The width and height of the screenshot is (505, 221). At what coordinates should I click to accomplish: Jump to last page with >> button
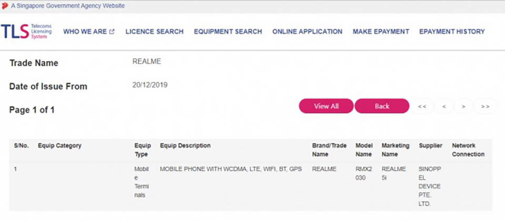click(486, 106)
